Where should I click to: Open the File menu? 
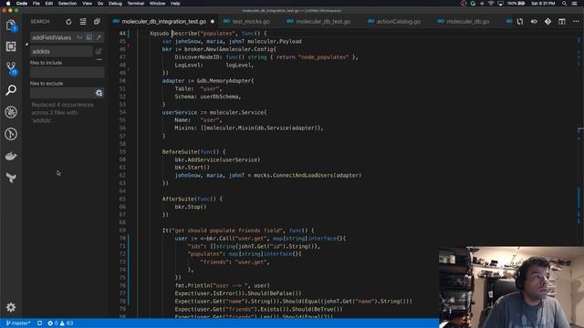36,4
